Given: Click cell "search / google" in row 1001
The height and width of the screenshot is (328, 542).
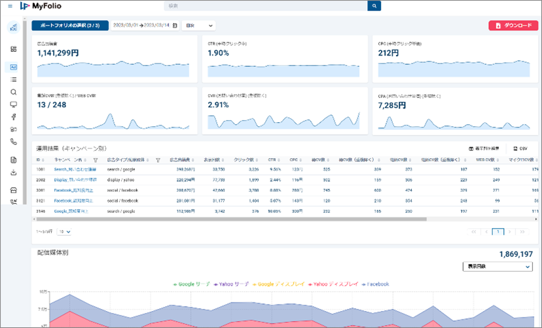Looking at the screenshot, I should (121, 170).
